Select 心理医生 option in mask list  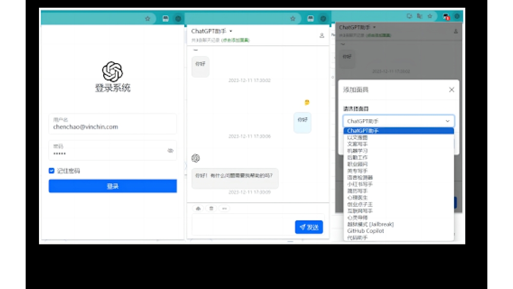[399, 197]
